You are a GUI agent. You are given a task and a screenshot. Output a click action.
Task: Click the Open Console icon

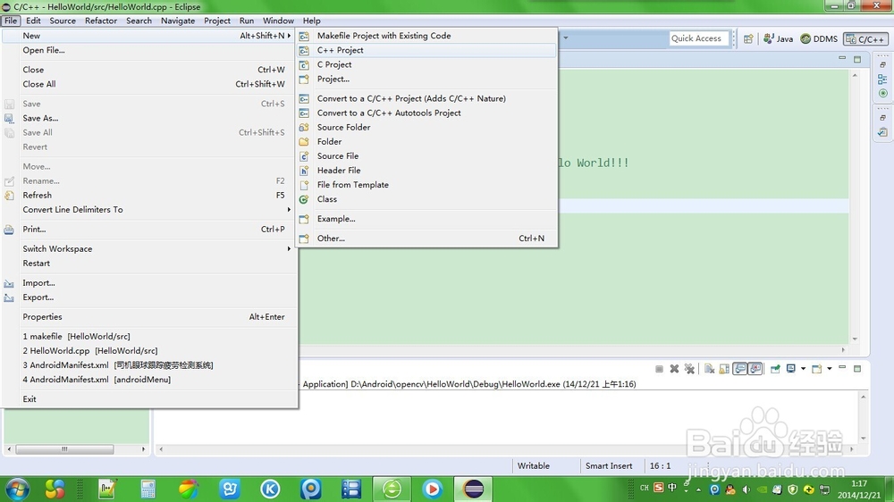[816, 369]
